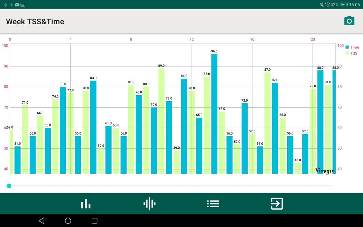
Task: Click the chart scroll slider thumb
Action: [x=9, y=186]
